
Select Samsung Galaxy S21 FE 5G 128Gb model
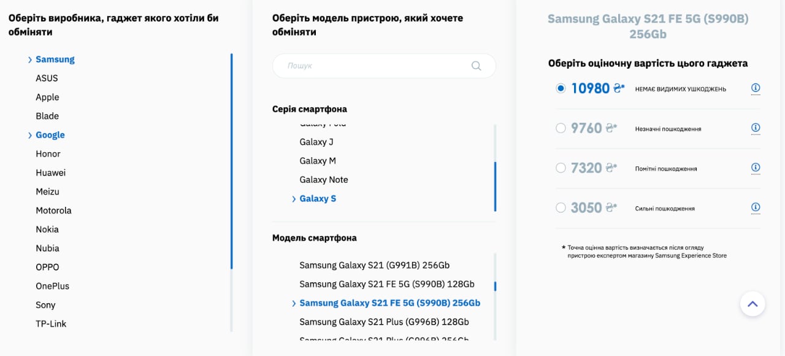point(387,284)
